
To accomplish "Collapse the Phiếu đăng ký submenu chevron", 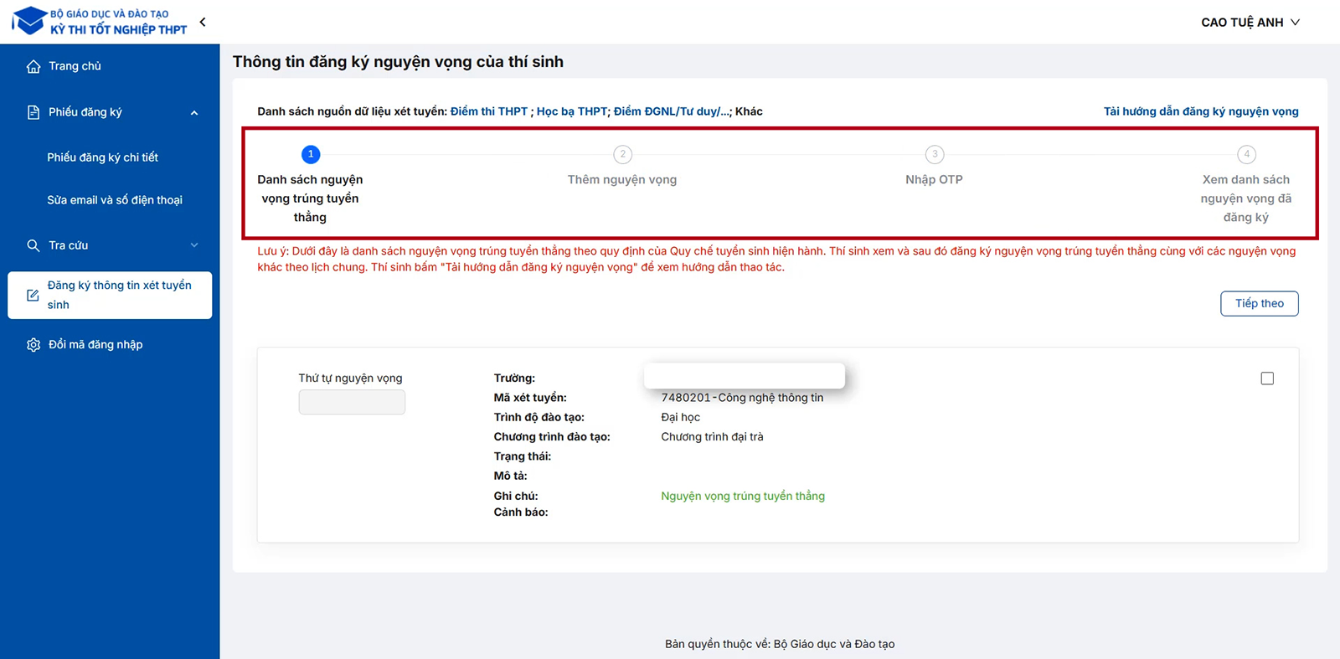I will (194, 113).
